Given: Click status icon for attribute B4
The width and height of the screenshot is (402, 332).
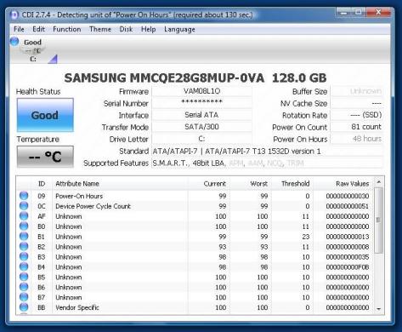Looking at the screenshot, I should (x=24, y=267).
